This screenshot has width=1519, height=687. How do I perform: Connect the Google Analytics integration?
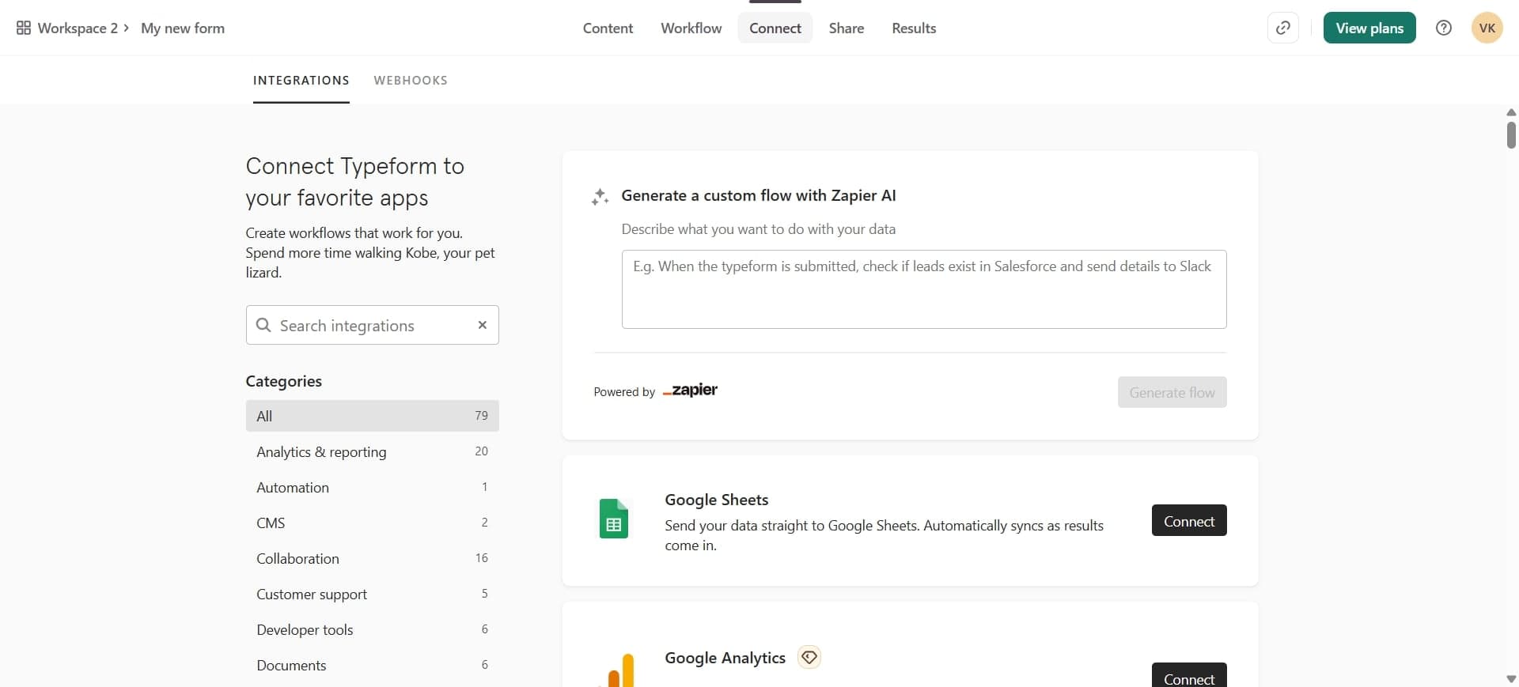[x=1189, y=677]
